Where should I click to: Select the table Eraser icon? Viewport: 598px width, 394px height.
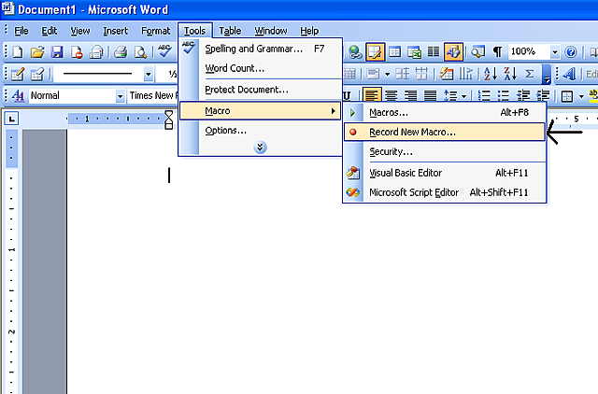(x=37, y=74)
